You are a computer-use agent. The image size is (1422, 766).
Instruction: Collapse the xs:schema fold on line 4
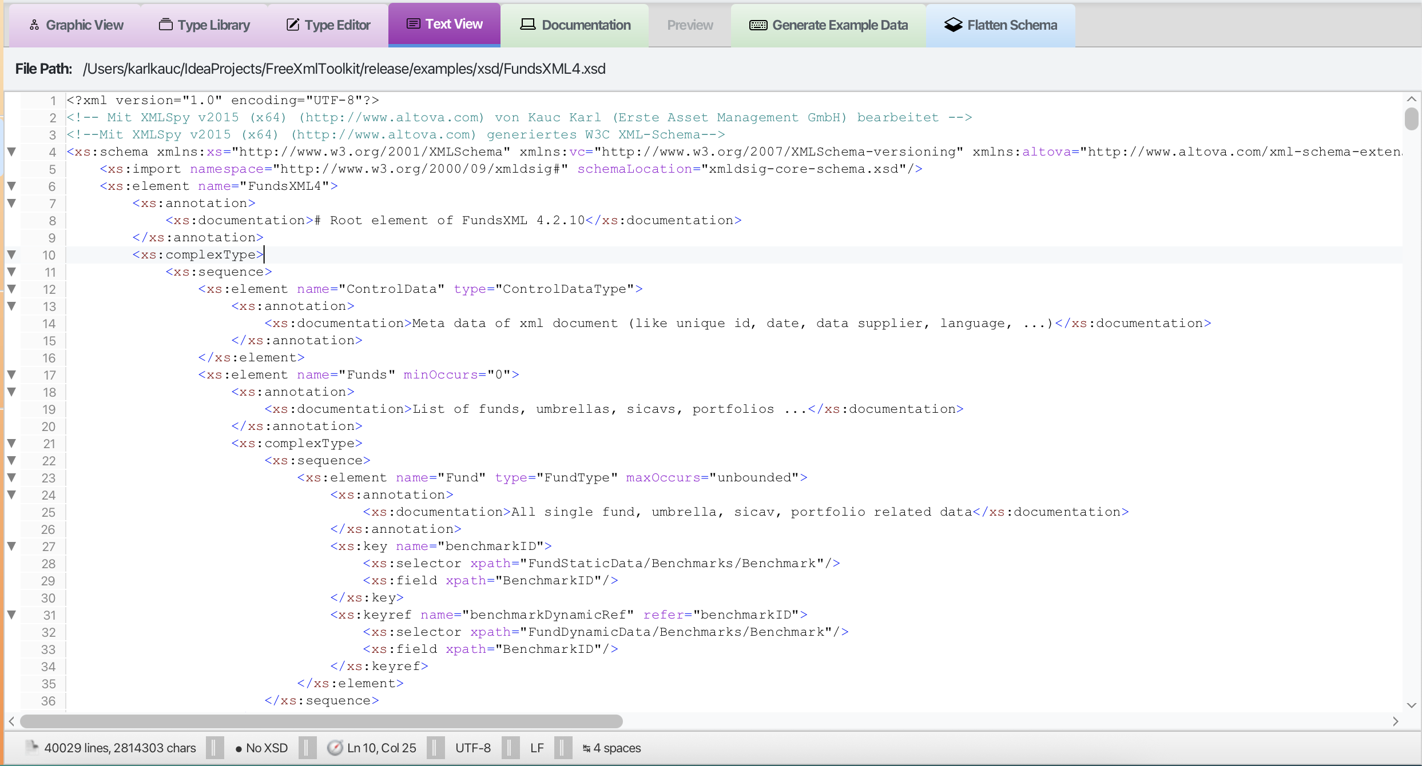[x=11, y=151]
